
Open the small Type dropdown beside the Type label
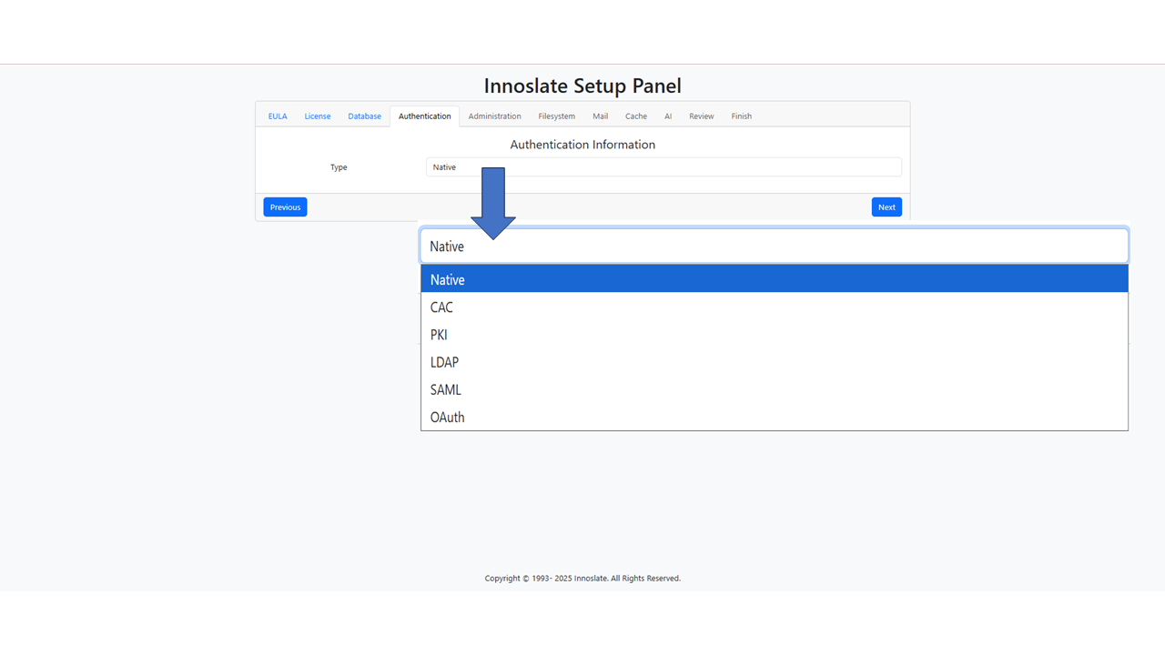[x=664, y=167]
